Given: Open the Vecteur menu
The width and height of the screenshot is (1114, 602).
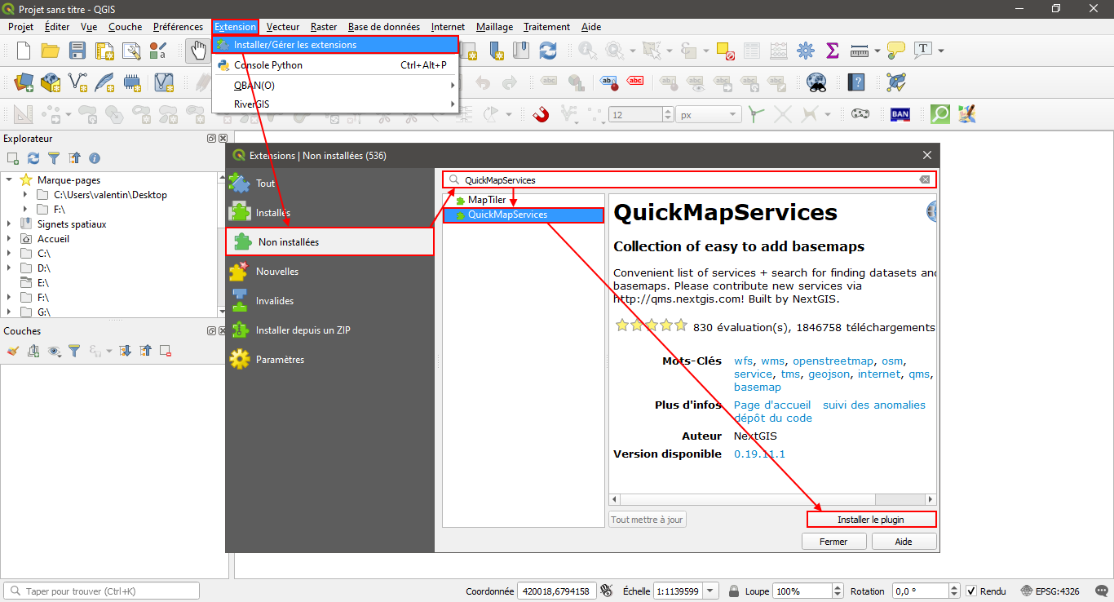Looking at the screenshot, I should coord(282,27).
